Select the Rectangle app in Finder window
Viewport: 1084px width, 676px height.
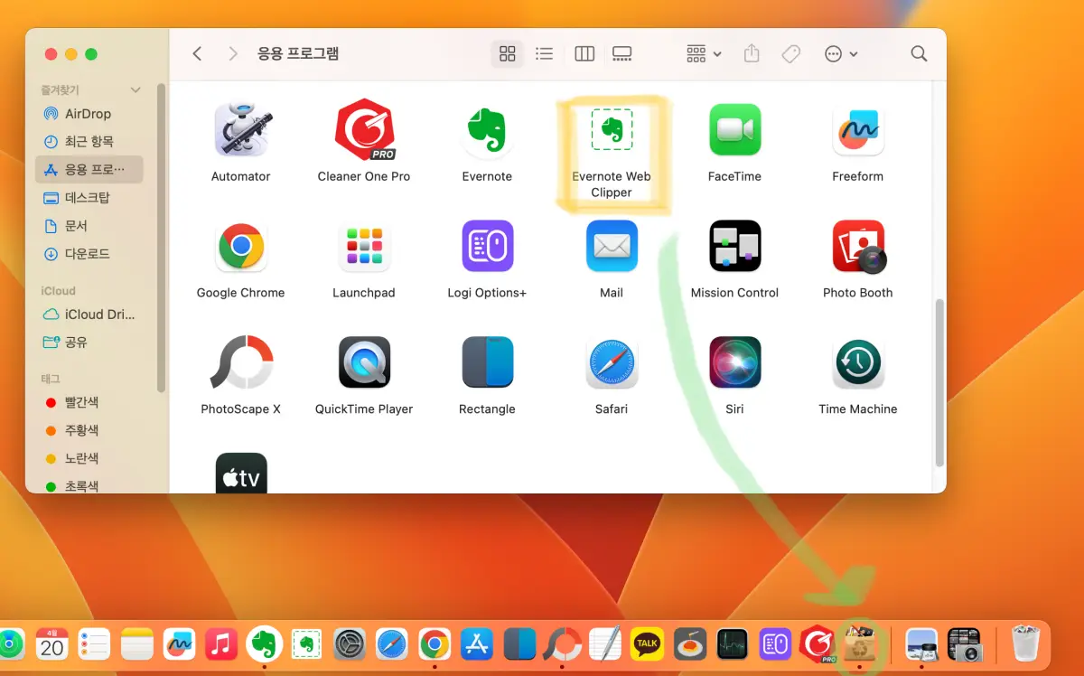click(487, 361)
